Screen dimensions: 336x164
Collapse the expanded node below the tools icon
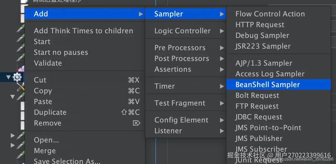coord(12,97)
